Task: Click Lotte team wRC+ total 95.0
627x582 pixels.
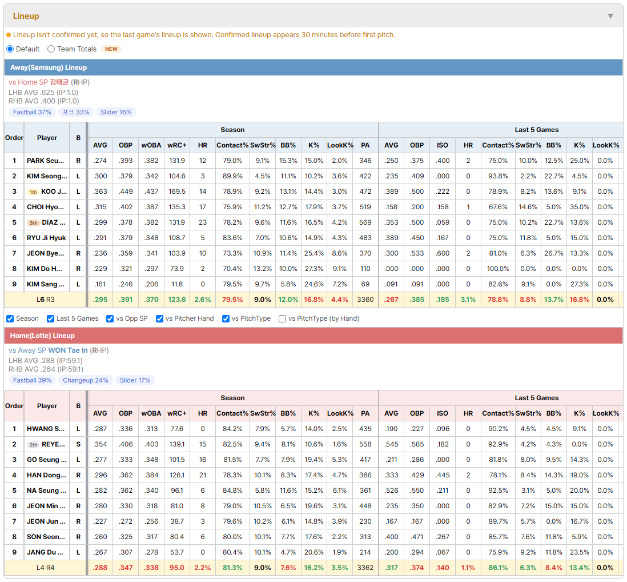Action: (177, 568)
